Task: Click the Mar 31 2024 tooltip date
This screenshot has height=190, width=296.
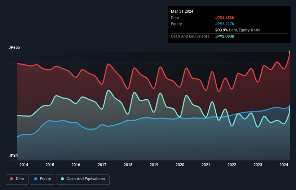Action: (182, 11)
